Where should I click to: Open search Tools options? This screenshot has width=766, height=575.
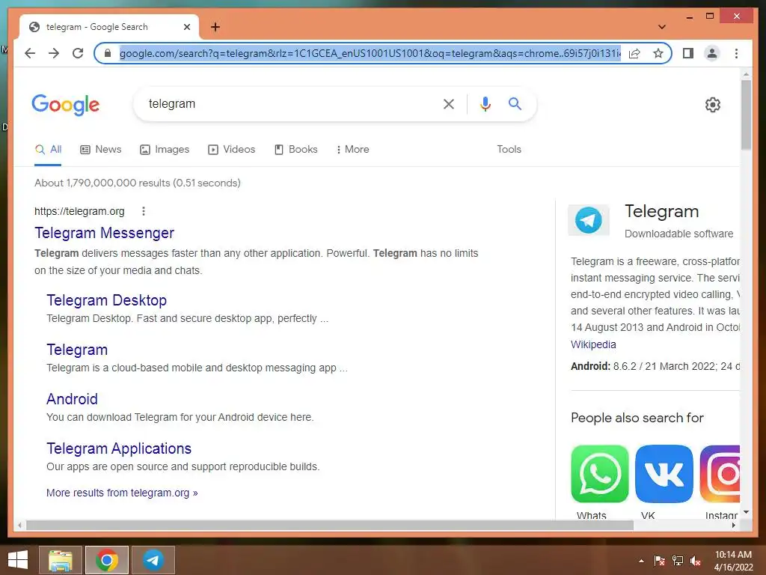tap(509, 150)
